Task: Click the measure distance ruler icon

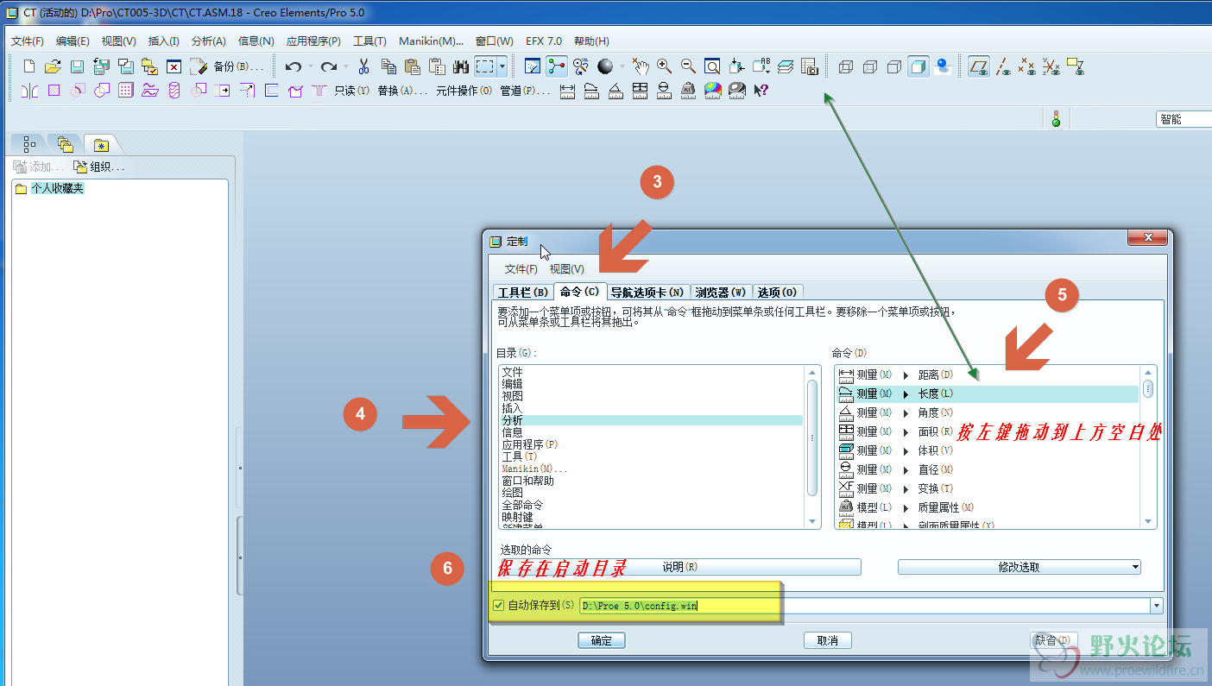Action: pos(568,90)
